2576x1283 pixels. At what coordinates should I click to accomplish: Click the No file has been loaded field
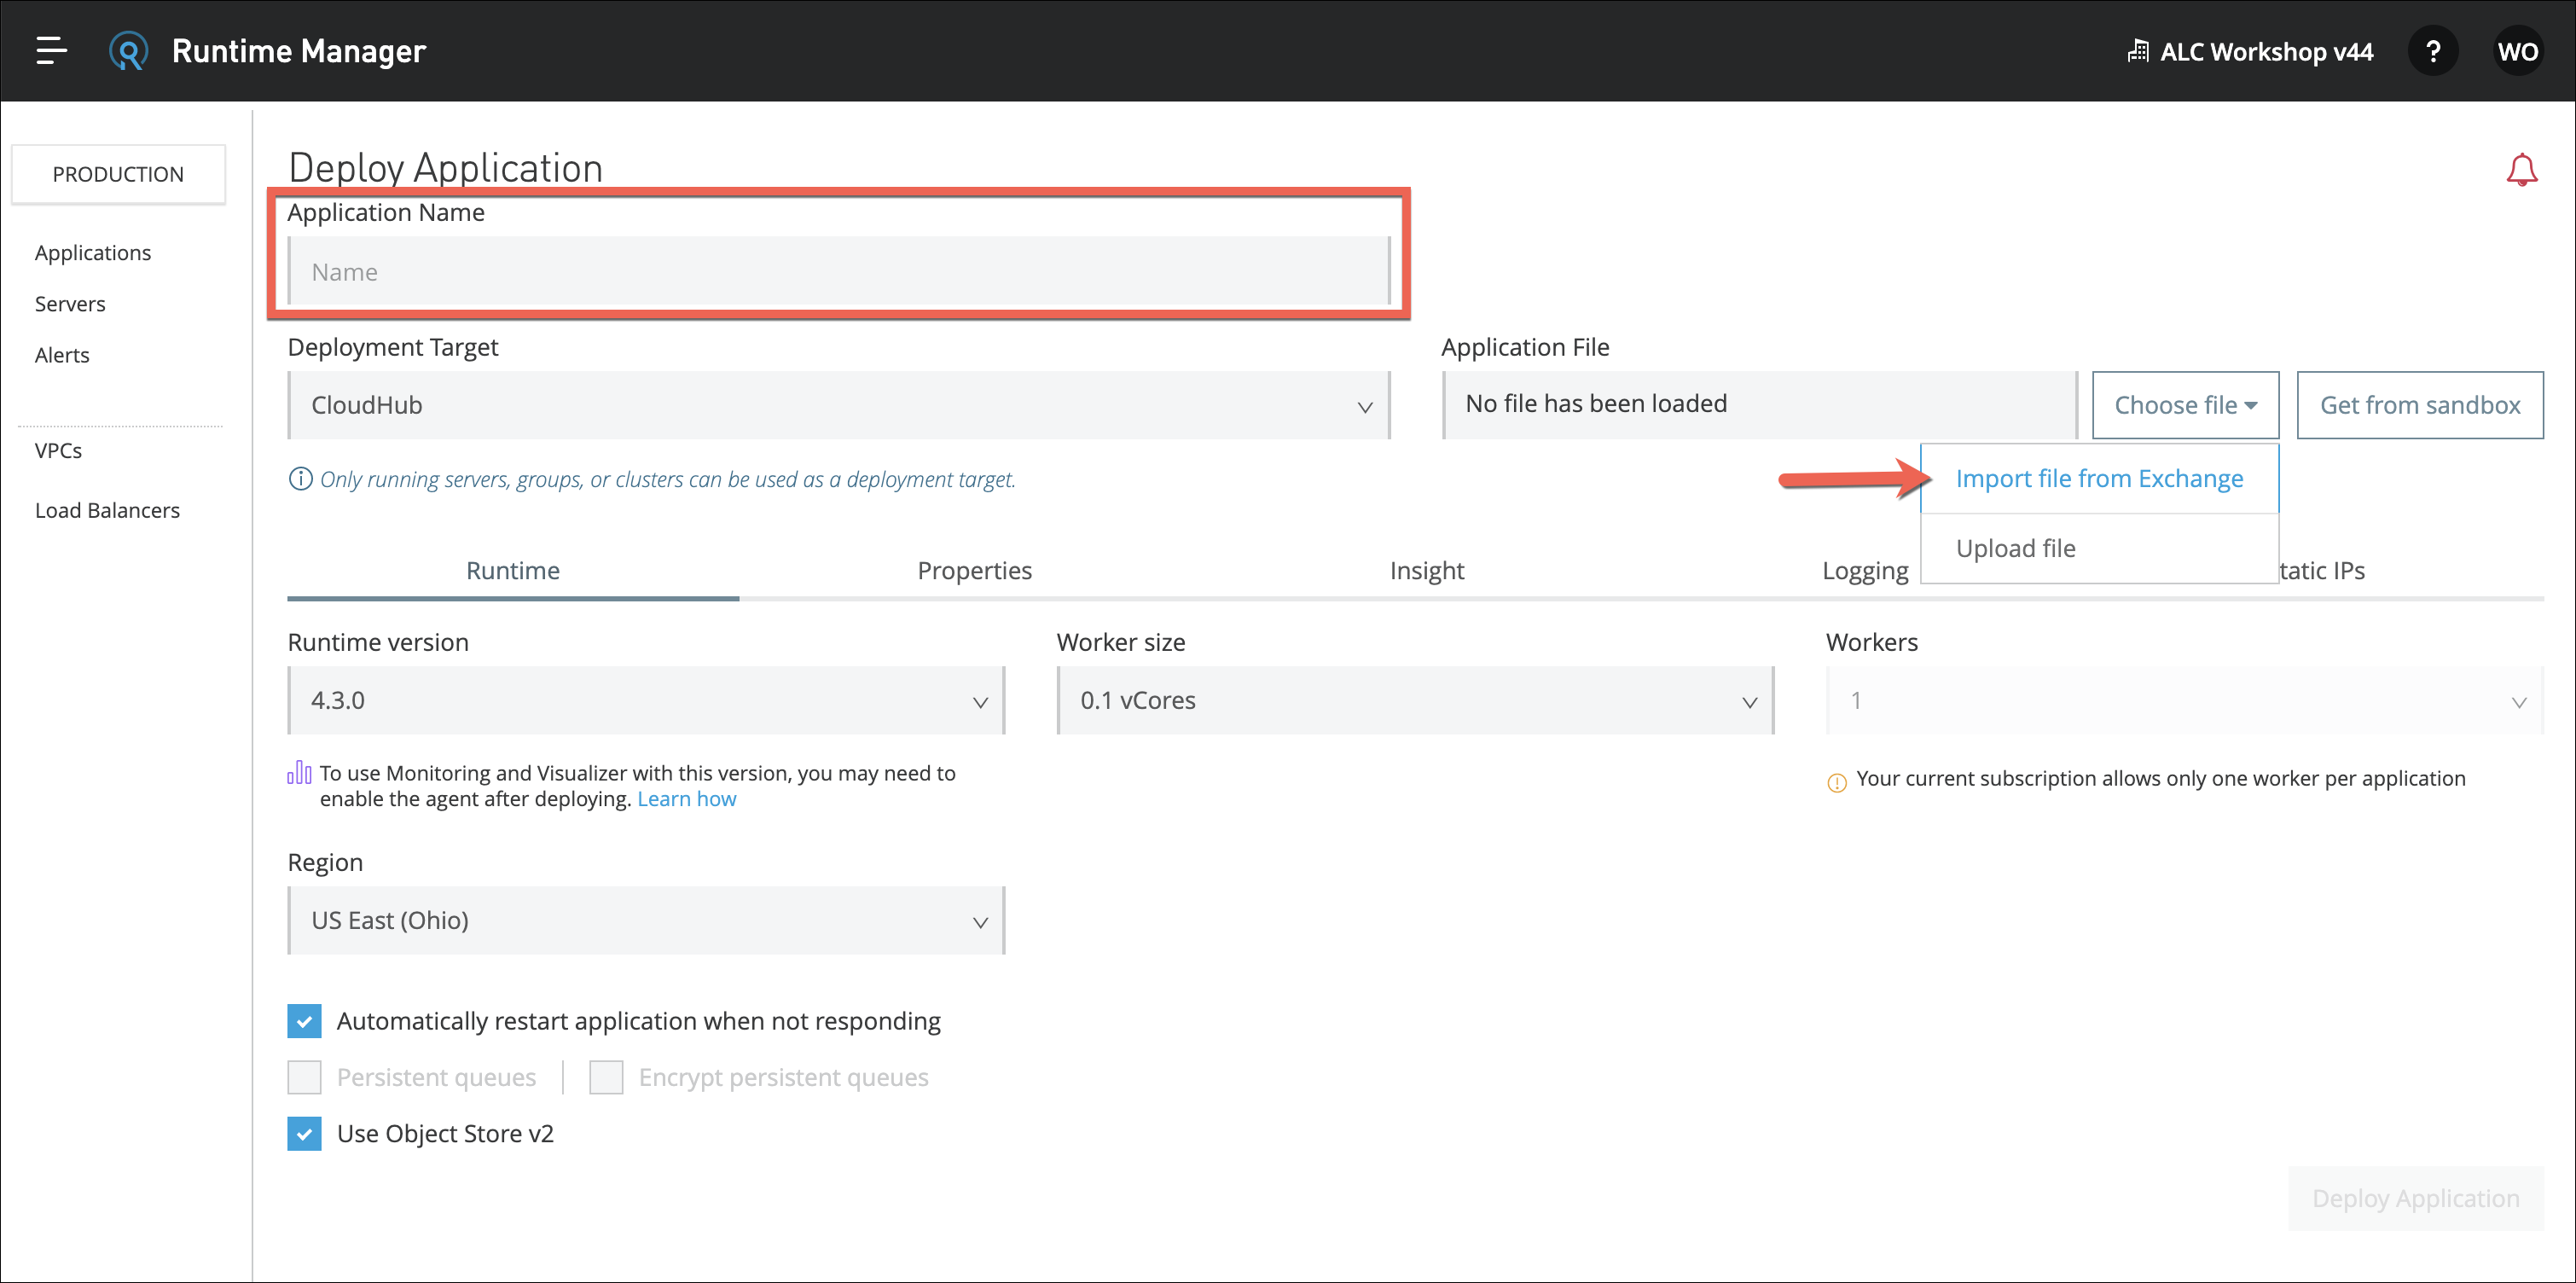coord(1759,404)
